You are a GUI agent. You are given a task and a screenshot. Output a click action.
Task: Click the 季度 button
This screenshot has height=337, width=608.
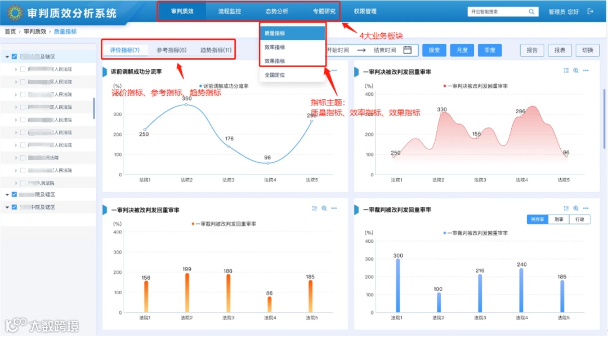point(490,50)
